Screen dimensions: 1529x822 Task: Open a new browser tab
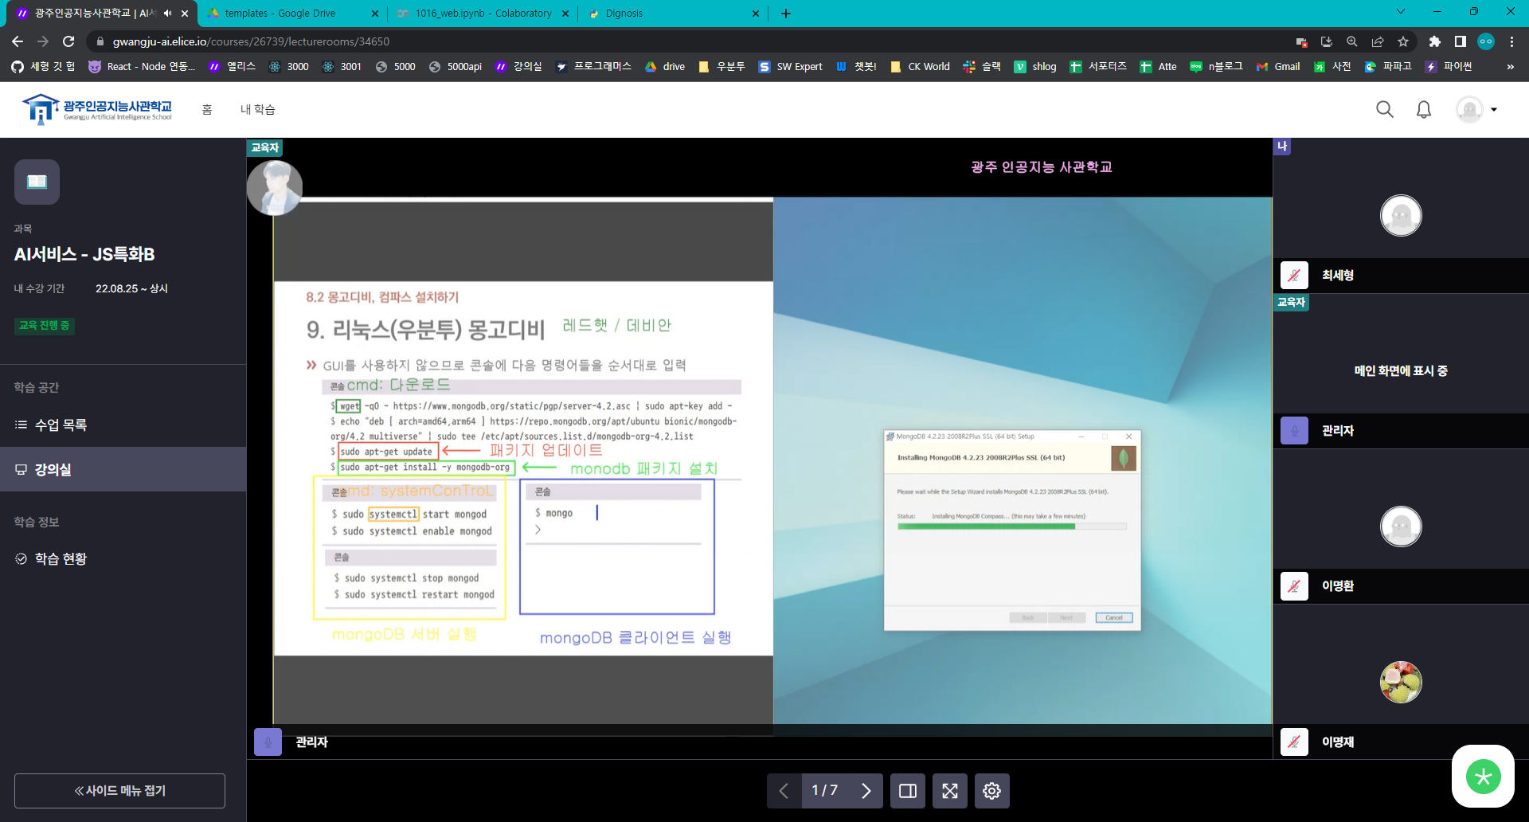(786, 14)
